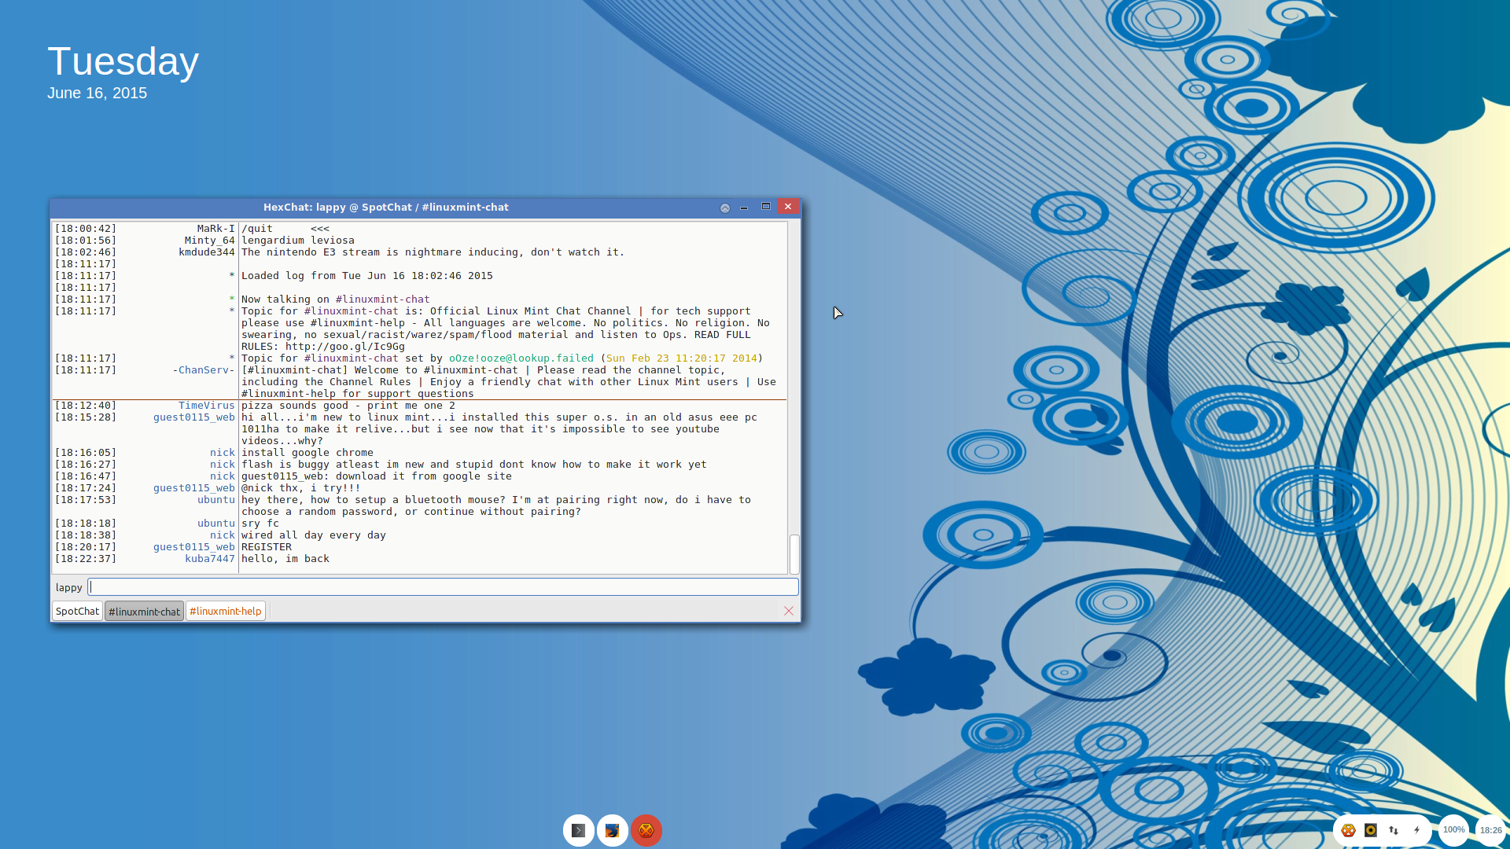1510x849 pixels.
Task: Focus the message input box
Action: point(443,587)
